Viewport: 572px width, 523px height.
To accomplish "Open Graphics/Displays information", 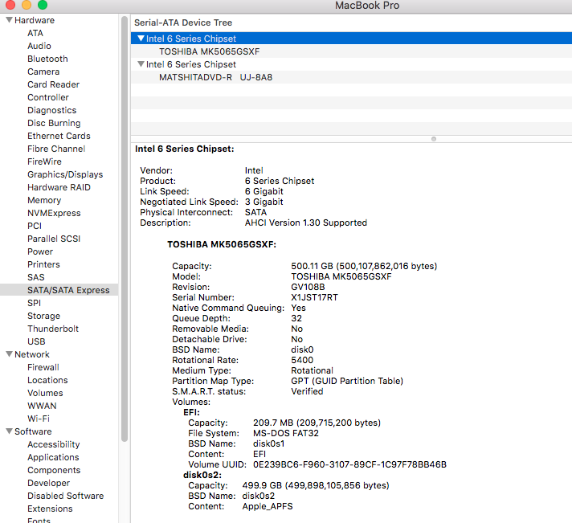I will click(x=65, y=174).
